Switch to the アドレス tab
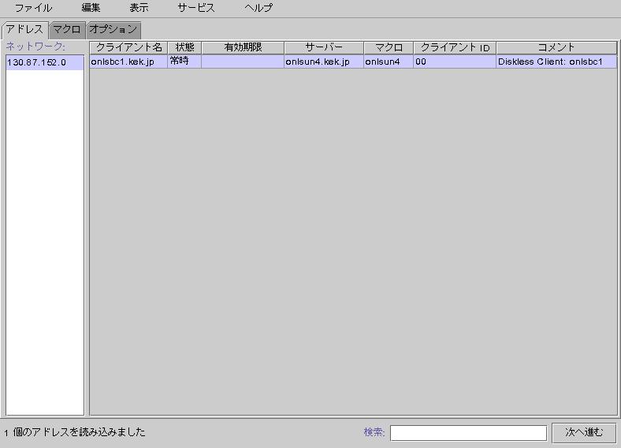This screenshot has height=448, width=621. (25, 30)
